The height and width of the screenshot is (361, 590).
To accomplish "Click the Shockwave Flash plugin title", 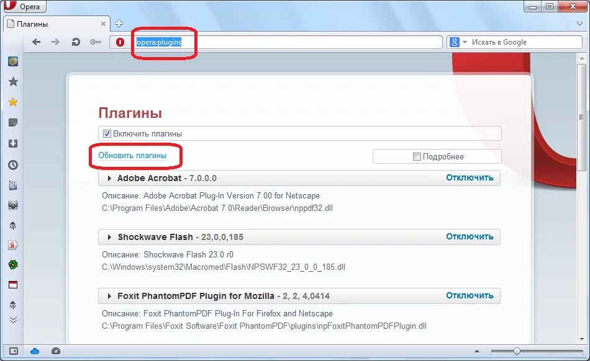I will [155, 237].
